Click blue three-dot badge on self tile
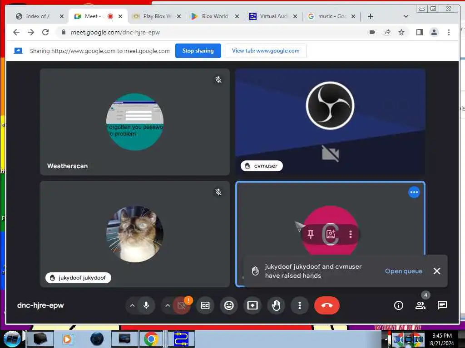This screenshot has height=348, width=465. (414, 192)
